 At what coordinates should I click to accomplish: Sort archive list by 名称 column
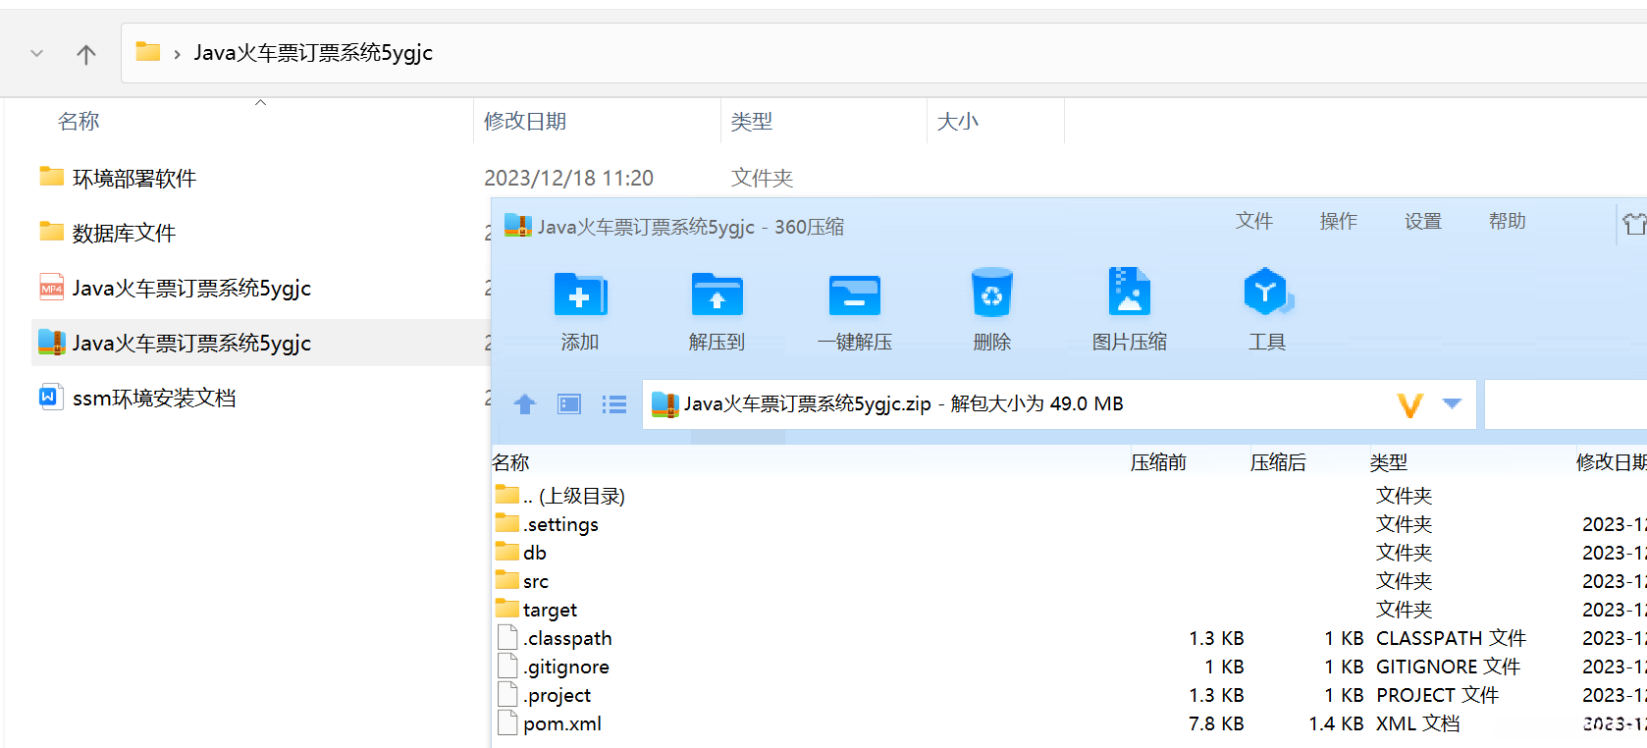510,462
